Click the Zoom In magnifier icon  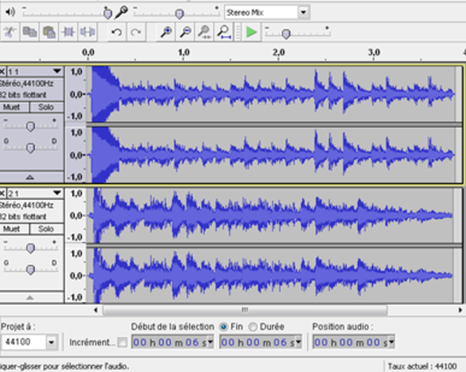tap(166, 32)
